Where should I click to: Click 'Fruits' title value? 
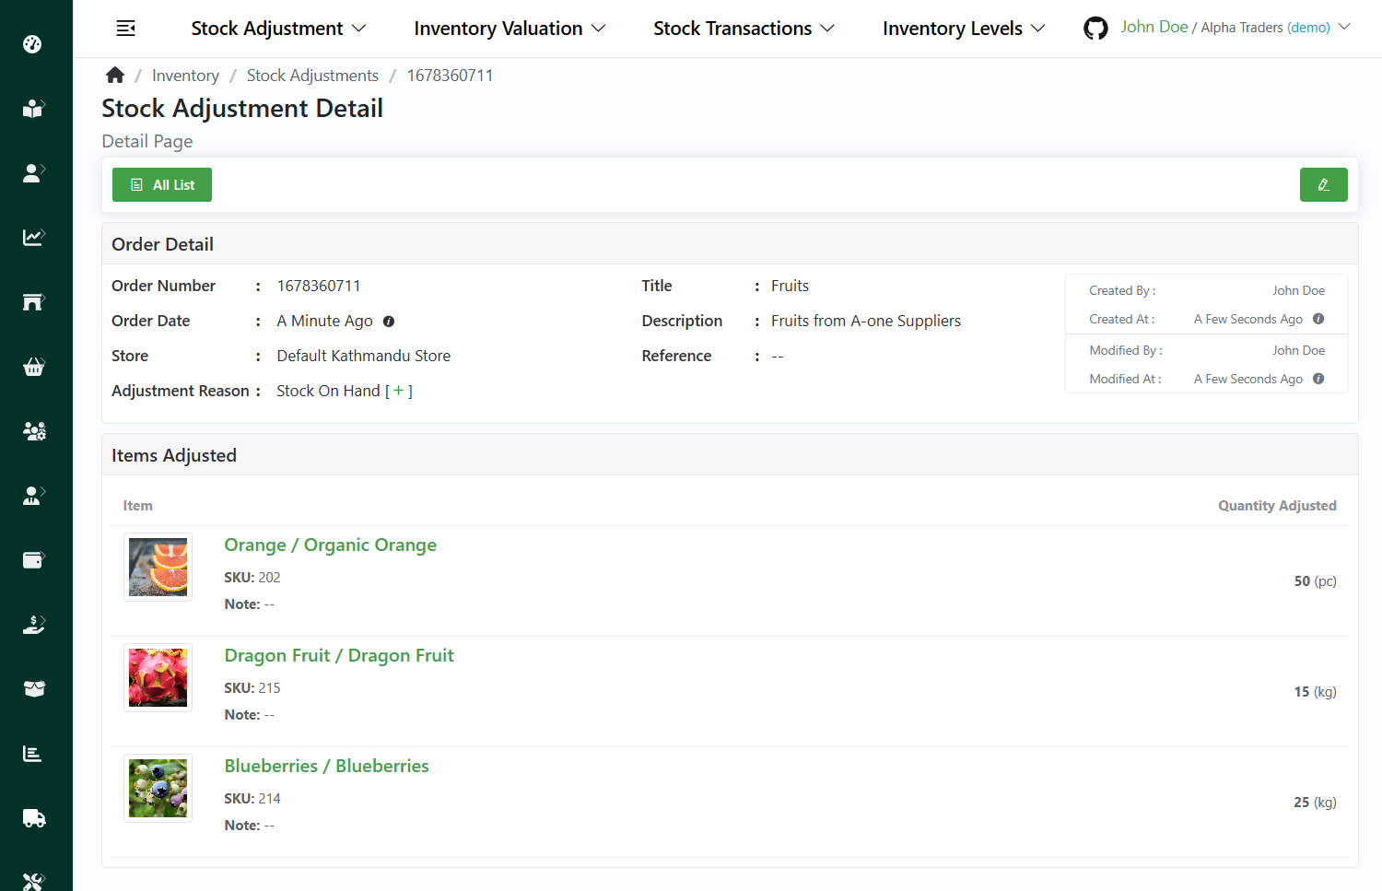point(790,286)
